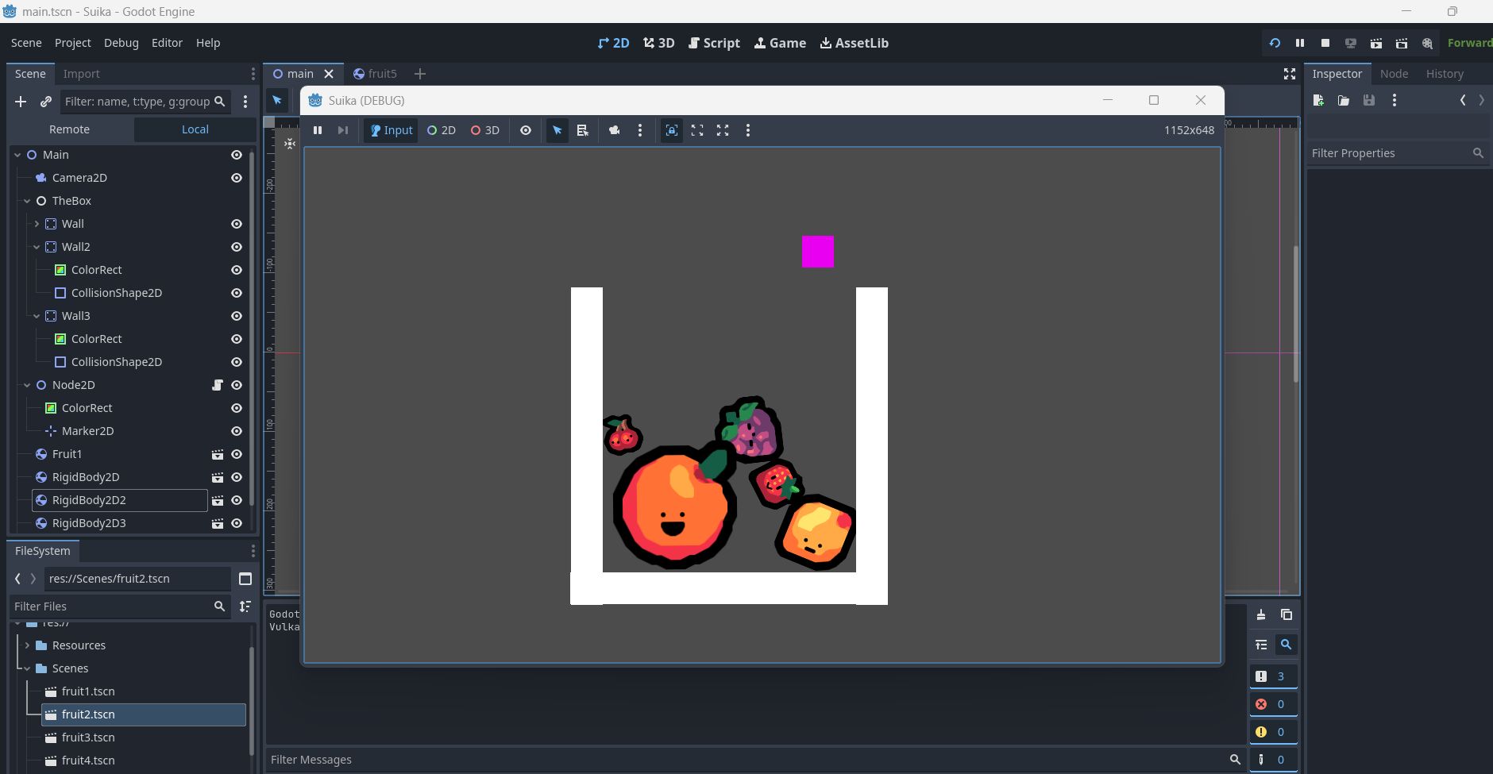Viewport: 1493px width, 774px height.
Task: Switch to the AssetLib workspace
Action: (x=855, y=43)
